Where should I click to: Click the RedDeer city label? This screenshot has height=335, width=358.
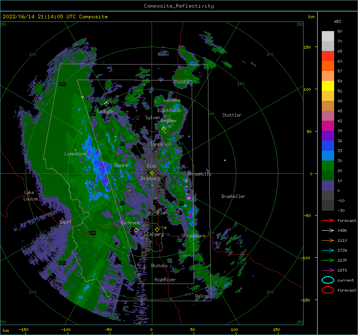tap(169, 121)
